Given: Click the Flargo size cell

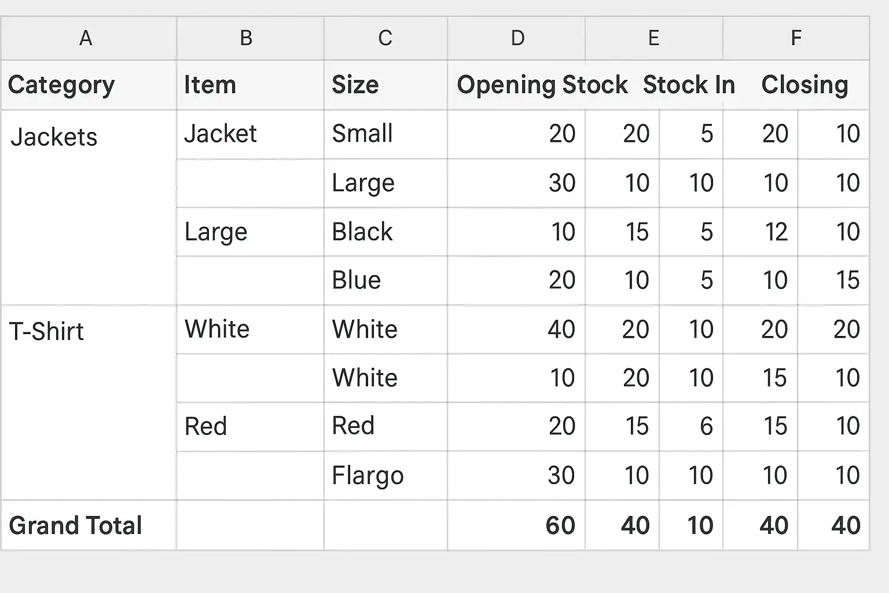Looking at the screenshot, I should pos(368,476).
